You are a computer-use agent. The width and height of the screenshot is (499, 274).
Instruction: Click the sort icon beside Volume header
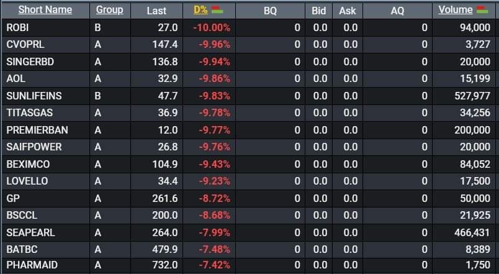[482, 10]
